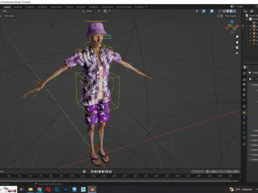The image size is (258, 193).
Task: Open the Material properties tab
Action: (x=244, y=144)
